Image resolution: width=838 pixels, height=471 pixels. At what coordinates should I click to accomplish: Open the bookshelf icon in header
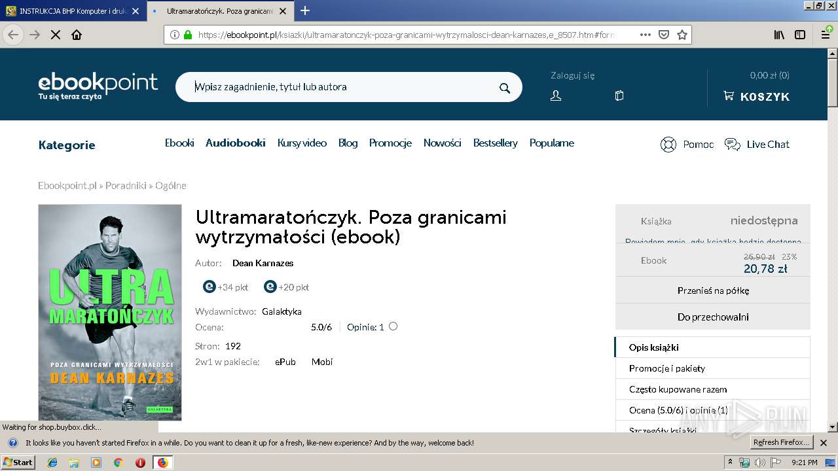(x=619, y=96)
